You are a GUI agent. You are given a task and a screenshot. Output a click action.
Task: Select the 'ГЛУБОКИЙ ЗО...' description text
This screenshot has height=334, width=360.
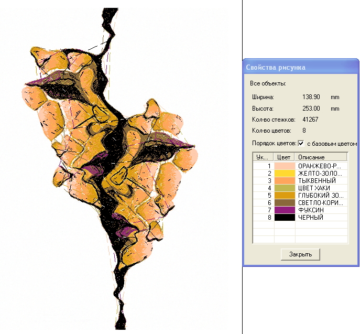321,195
